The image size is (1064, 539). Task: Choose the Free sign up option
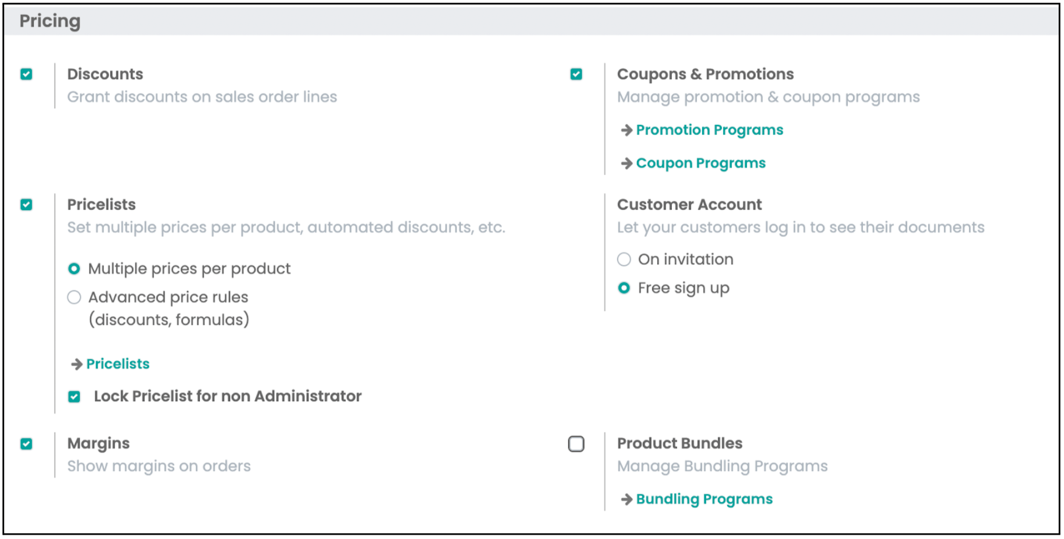click(624, 288)
